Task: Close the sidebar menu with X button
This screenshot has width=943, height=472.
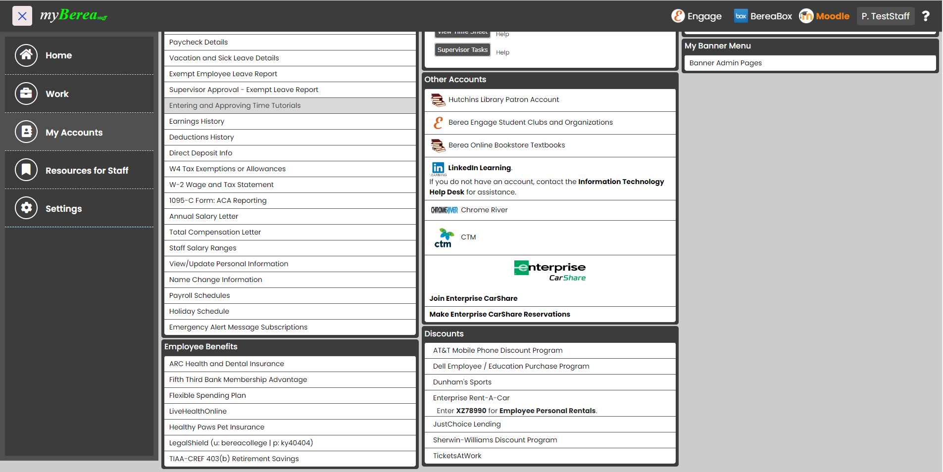Action: [22, 16]
